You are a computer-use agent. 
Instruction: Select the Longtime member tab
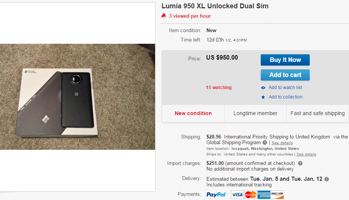click(x=255, y=113)
